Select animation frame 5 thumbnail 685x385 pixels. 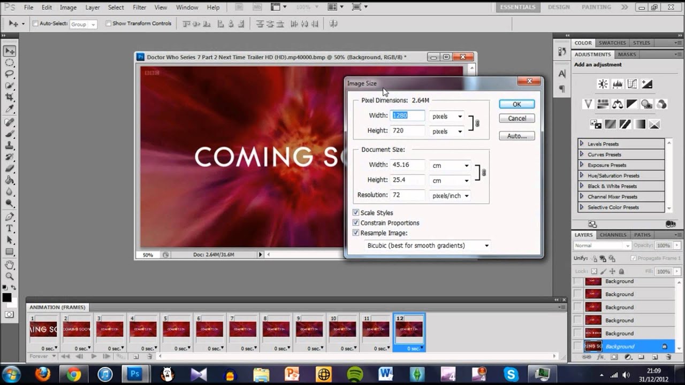(176, 329)
